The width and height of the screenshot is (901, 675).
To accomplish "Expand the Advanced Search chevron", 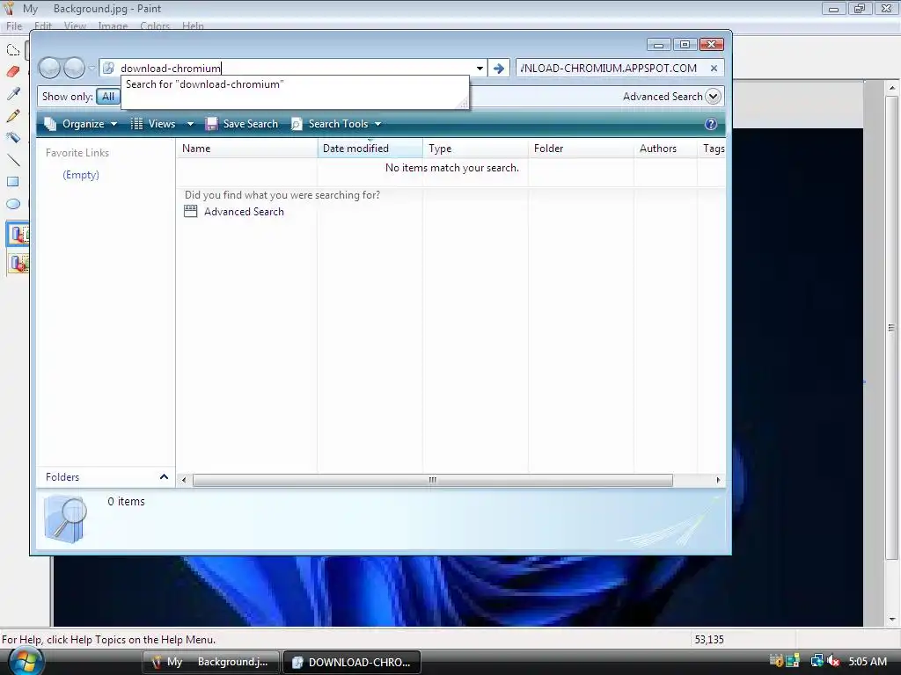I will pyautogui.click(x=713, y=97).
